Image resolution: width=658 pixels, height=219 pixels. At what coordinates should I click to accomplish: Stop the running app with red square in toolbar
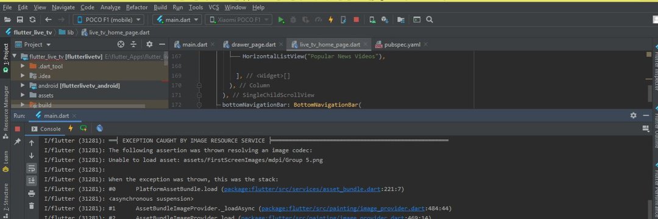pos(356,19)
